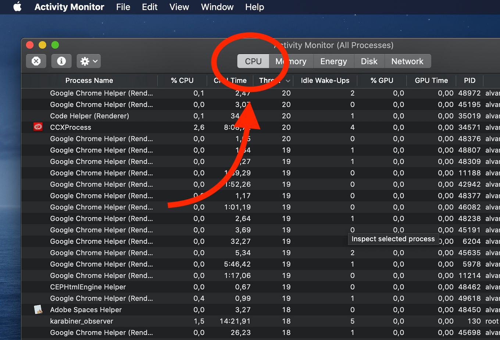Select the karabiner_observer process
500x340 pixels.
click(x=82, y=321)
